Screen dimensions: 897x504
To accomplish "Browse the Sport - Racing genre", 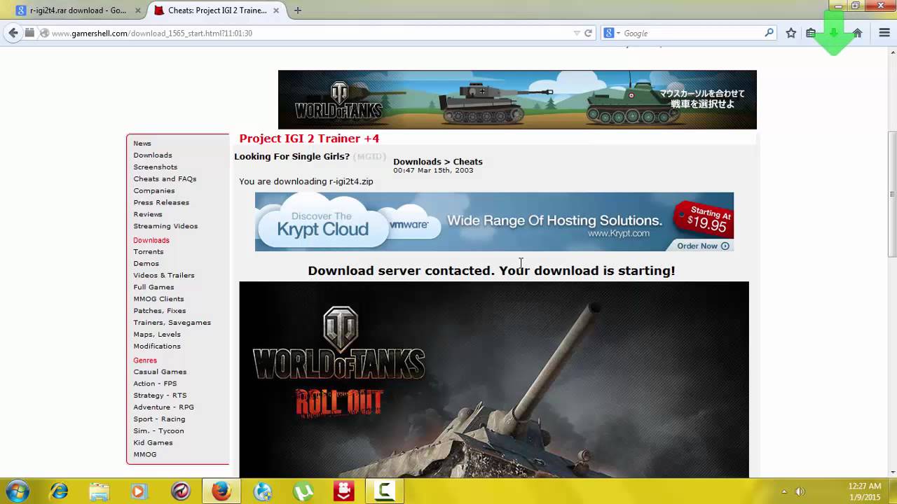I will click(x=159, y=419).
